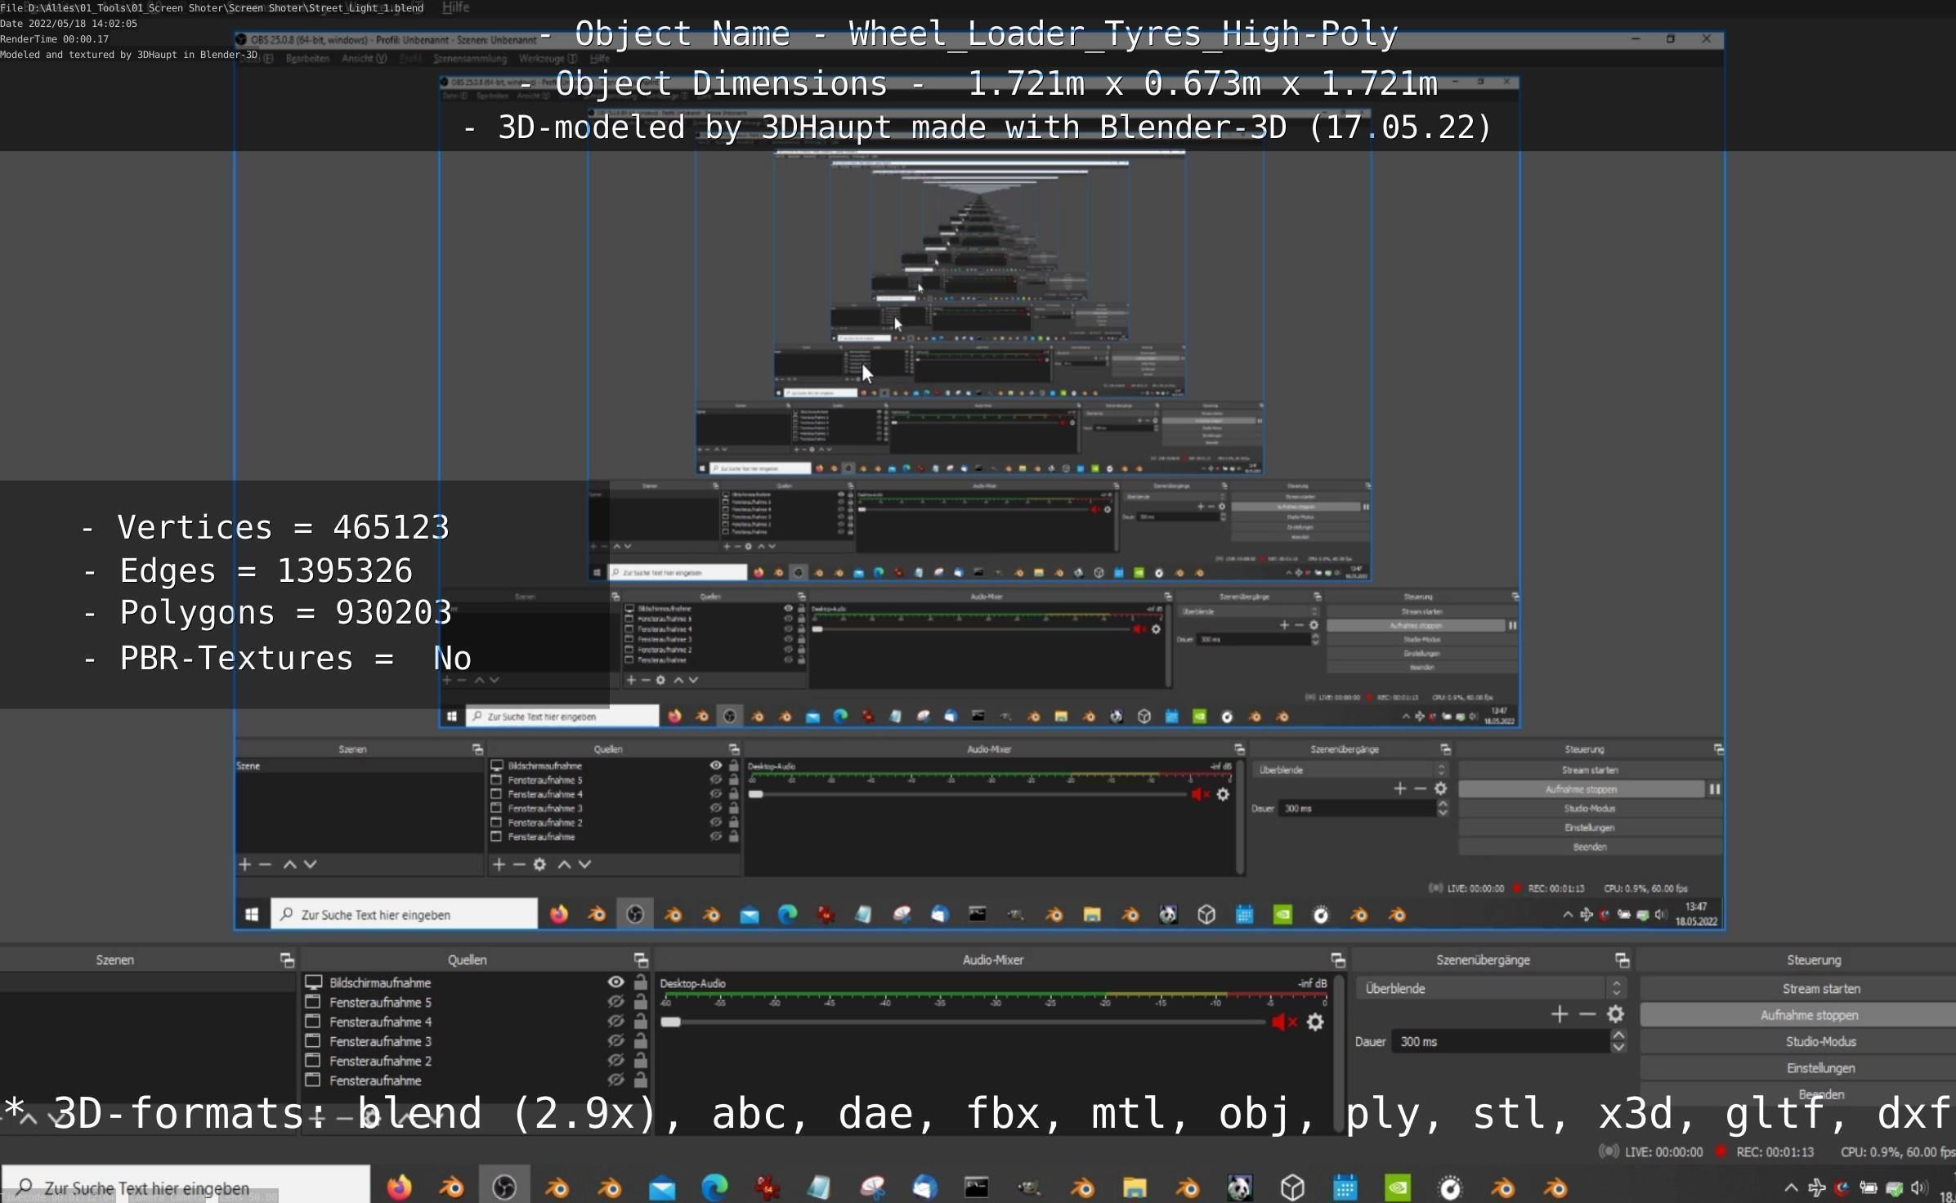The width and height of the screenshot is (1956, 1203).
Task: Undock the main Audio-Mixer panel
Action: pyautogui.click(x=1337, y=959)
